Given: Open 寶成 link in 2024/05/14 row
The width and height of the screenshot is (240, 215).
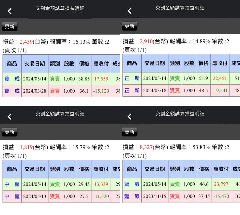Looking at the screenshot, I should (12, 79).
